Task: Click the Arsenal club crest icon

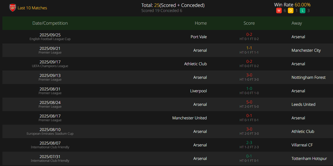Action: point(12,8)
